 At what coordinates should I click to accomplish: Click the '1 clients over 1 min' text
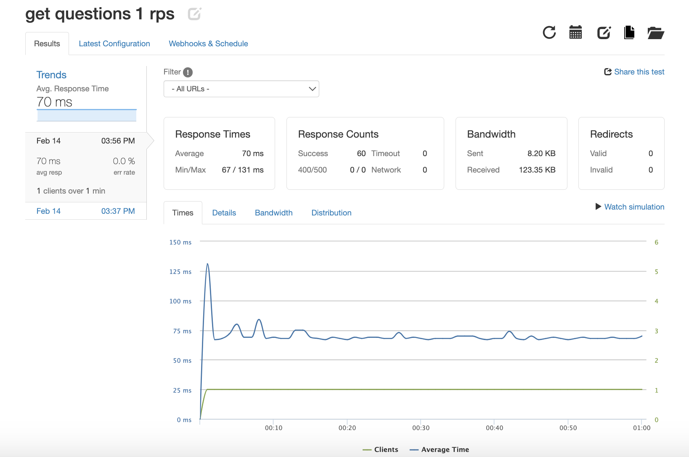71,191
